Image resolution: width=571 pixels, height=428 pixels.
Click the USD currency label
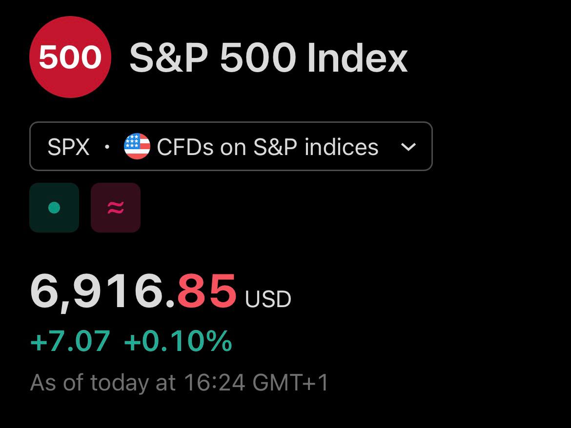[268, 299]
